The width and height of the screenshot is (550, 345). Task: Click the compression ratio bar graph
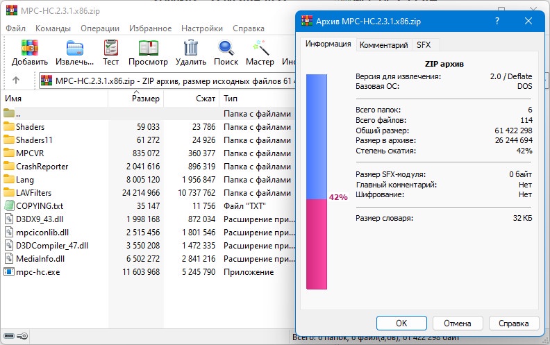[317, 182]
